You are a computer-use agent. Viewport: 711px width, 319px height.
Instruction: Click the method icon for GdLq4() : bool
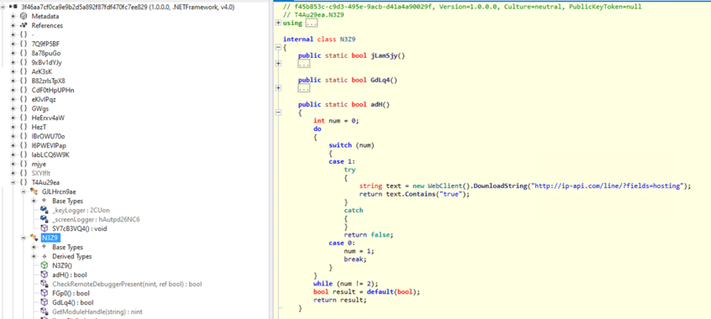[x=44, y=303]
